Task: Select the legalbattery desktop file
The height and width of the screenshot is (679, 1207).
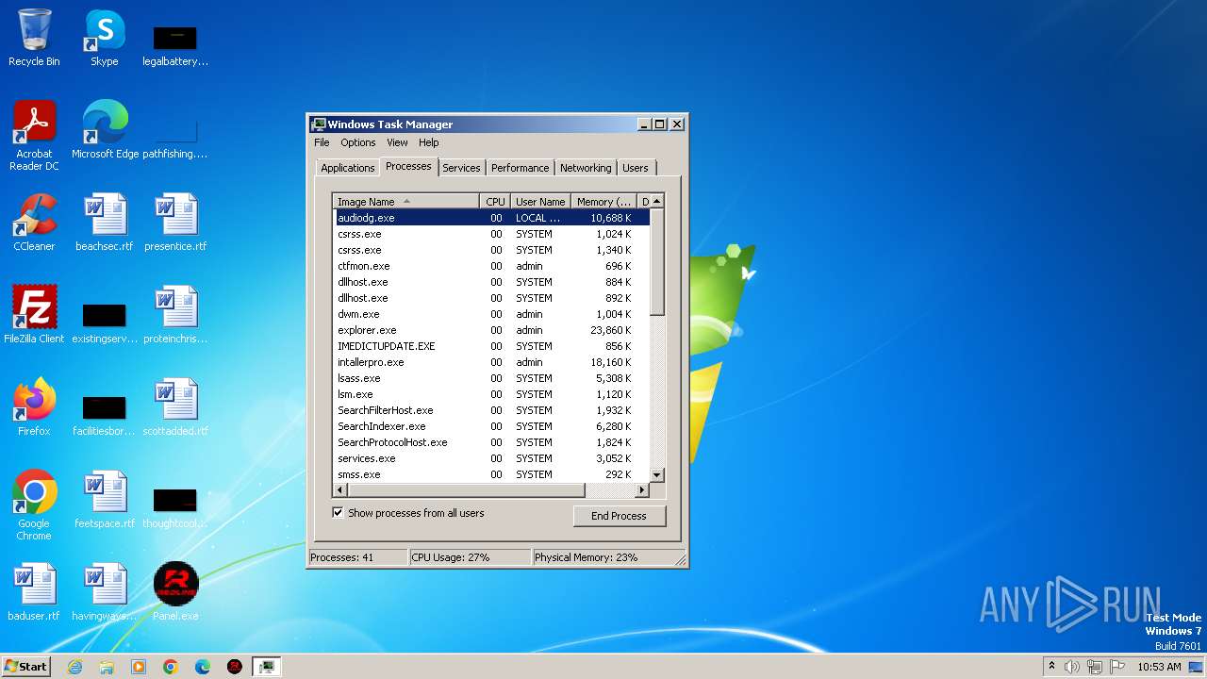Action: (x=175, y=45)
